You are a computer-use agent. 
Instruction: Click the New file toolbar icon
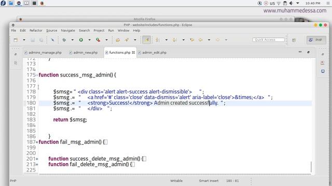pyautogui.click(x=16, y=40)
